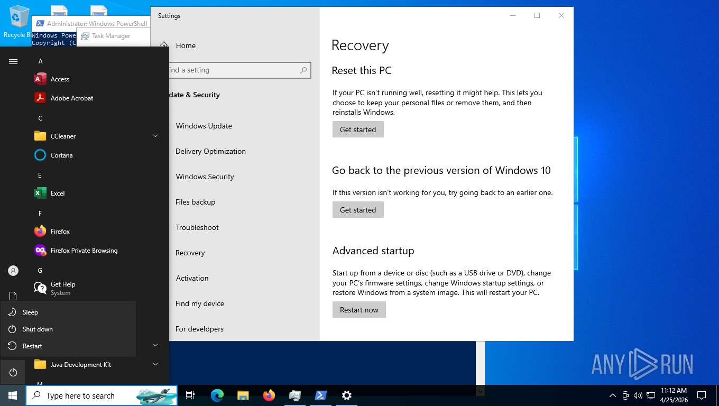Open Firefox from the Start menu app list
Viewport: 719px width, 406px height.
point(95,232)
